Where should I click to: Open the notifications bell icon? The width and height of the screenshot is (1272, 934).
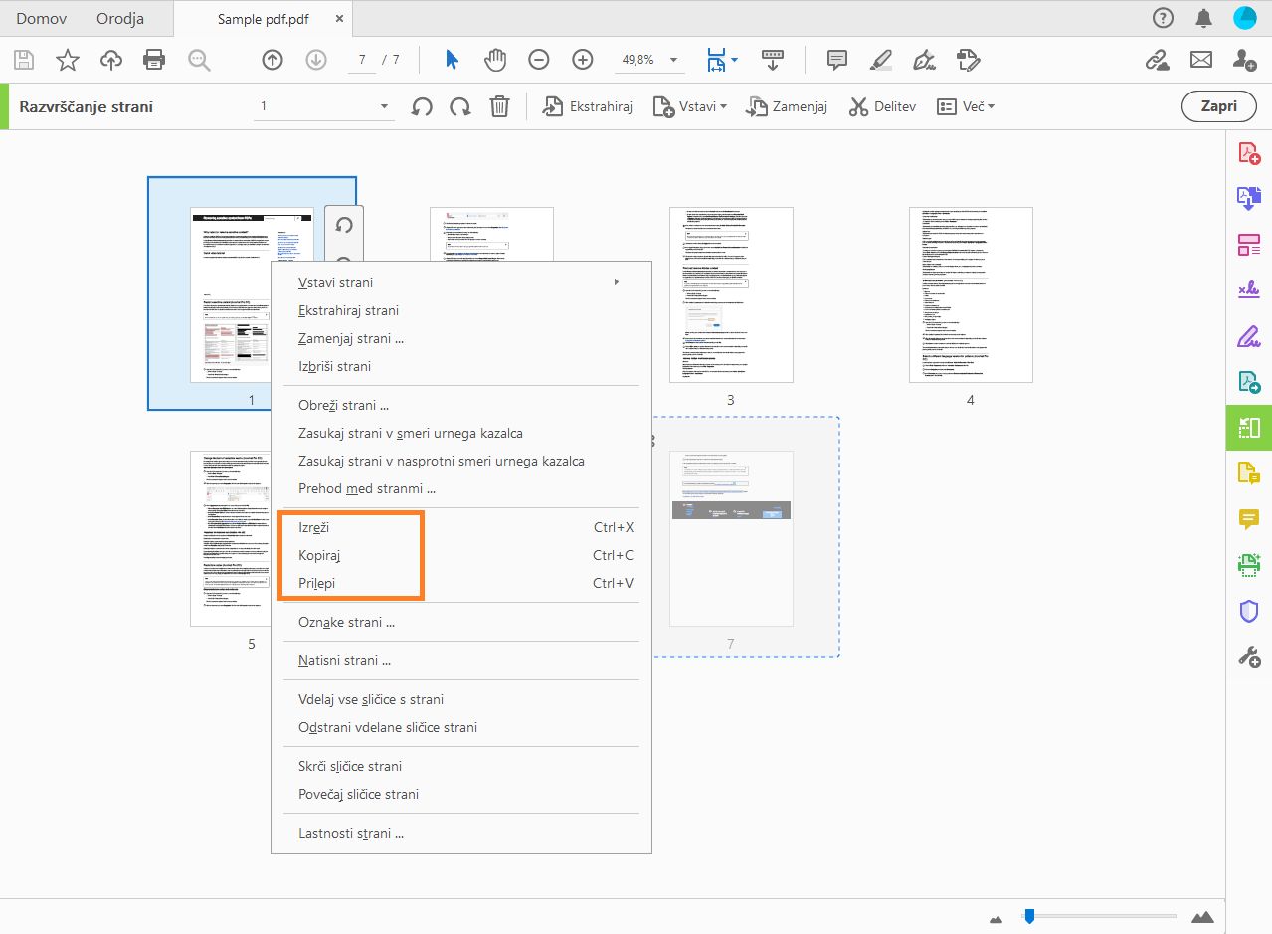click(1204, 18)
